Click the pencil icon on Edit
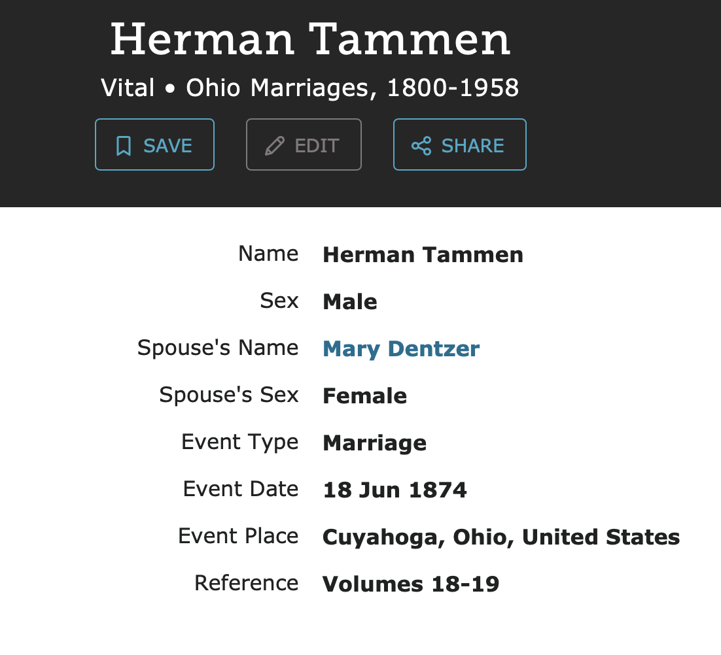Viewport: 721px width, 655px height. point(275,145)
